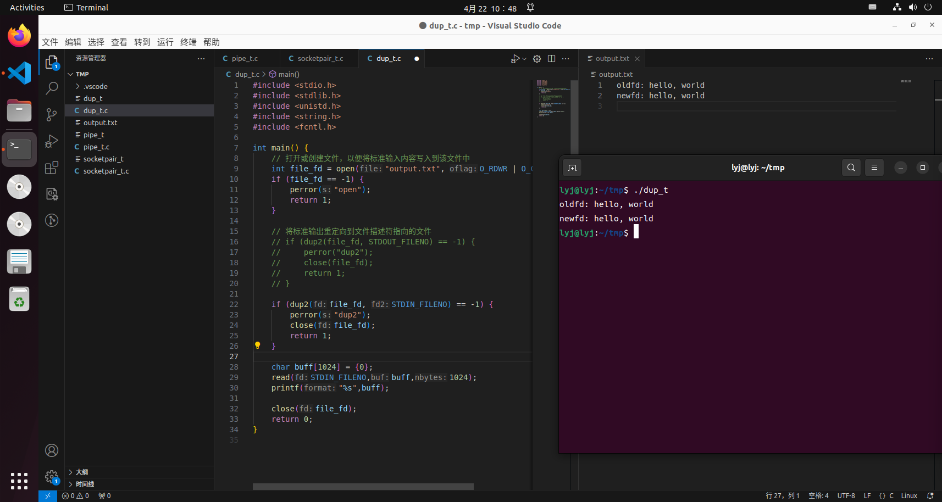Switch to the pipe_t.c tab
The width and height of the screenshot is (942, 502).
click(x=247, y=59)
